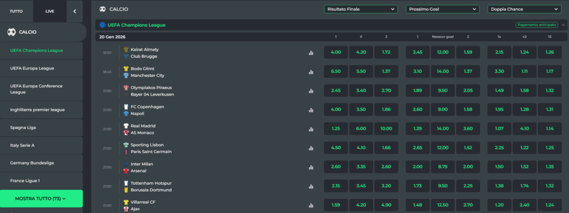Select UEFA Europa Conference League in sidebar

(x=41, y=89)
